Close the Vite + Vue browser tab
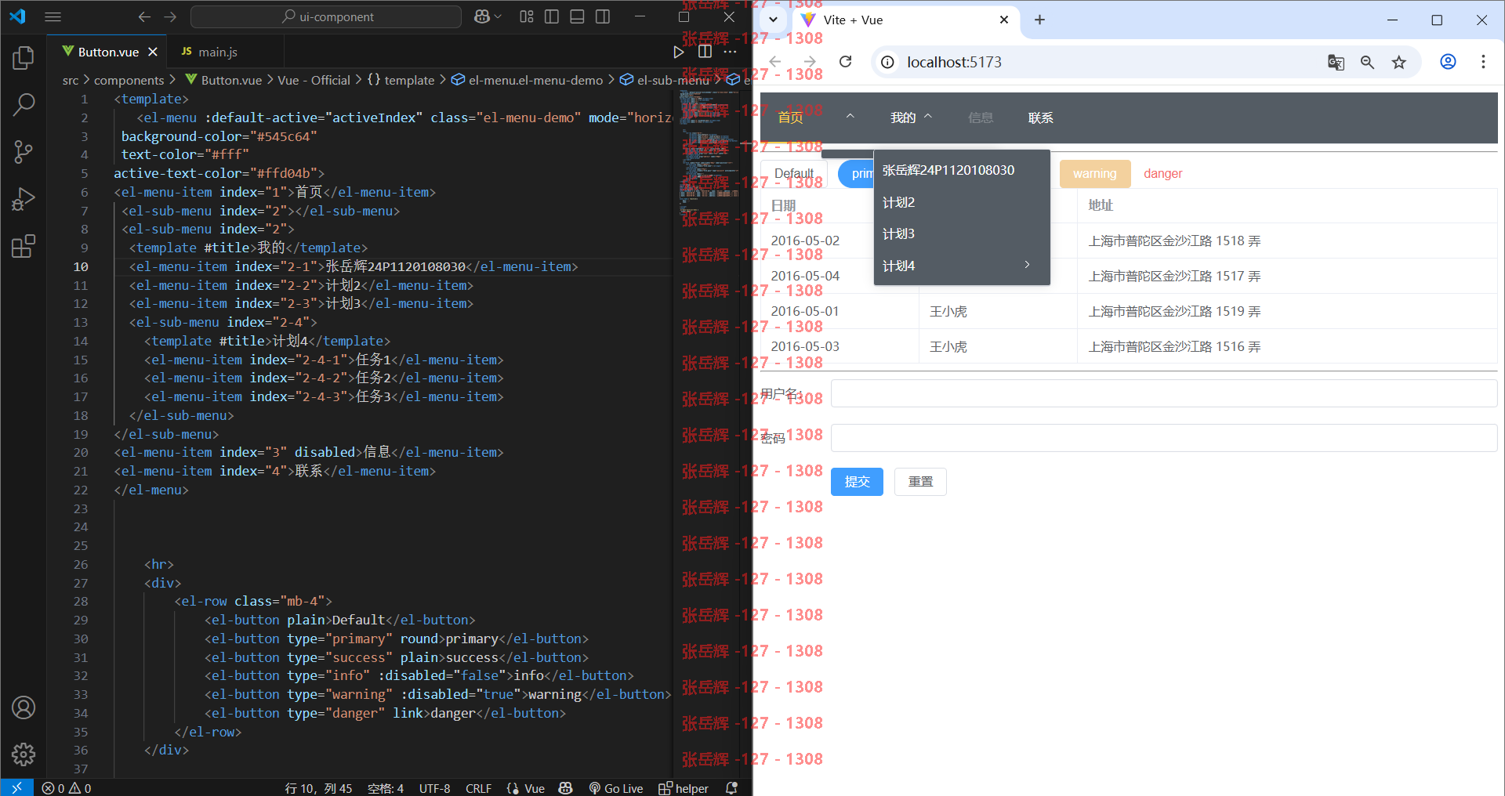1505x796 pixels. (x=1004, y=20)
